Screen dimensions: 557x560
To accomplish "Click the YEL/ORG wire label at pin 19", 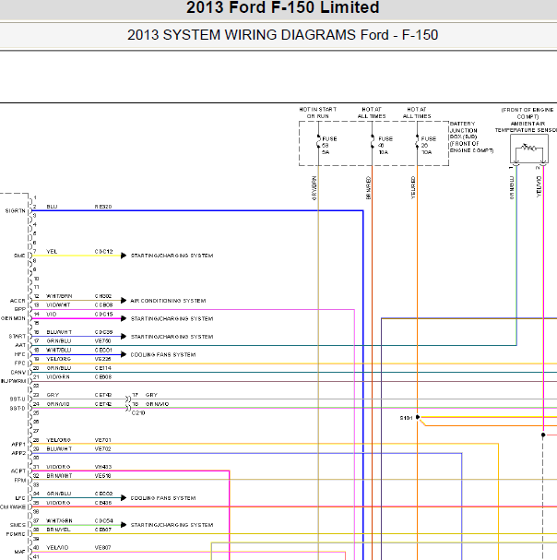I will (59, 359).
